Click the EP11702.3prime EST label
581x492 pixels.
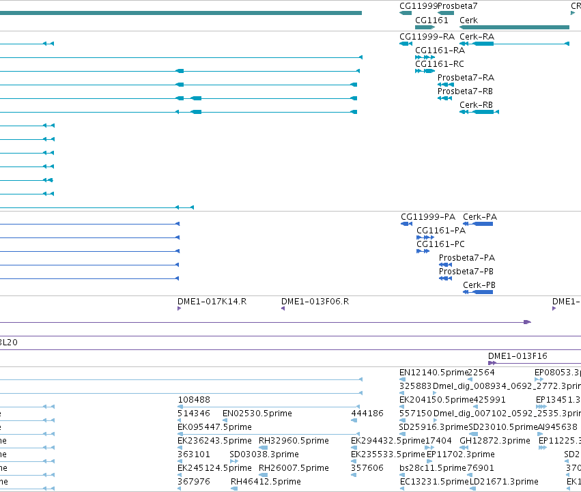click(461, 454)
